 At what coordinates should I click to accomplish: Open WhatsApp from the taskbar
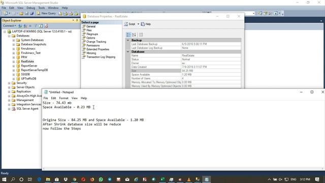coord(101,179)
